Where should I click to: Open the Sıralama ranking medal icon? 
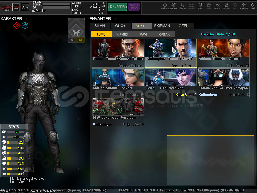coord(173,6)
